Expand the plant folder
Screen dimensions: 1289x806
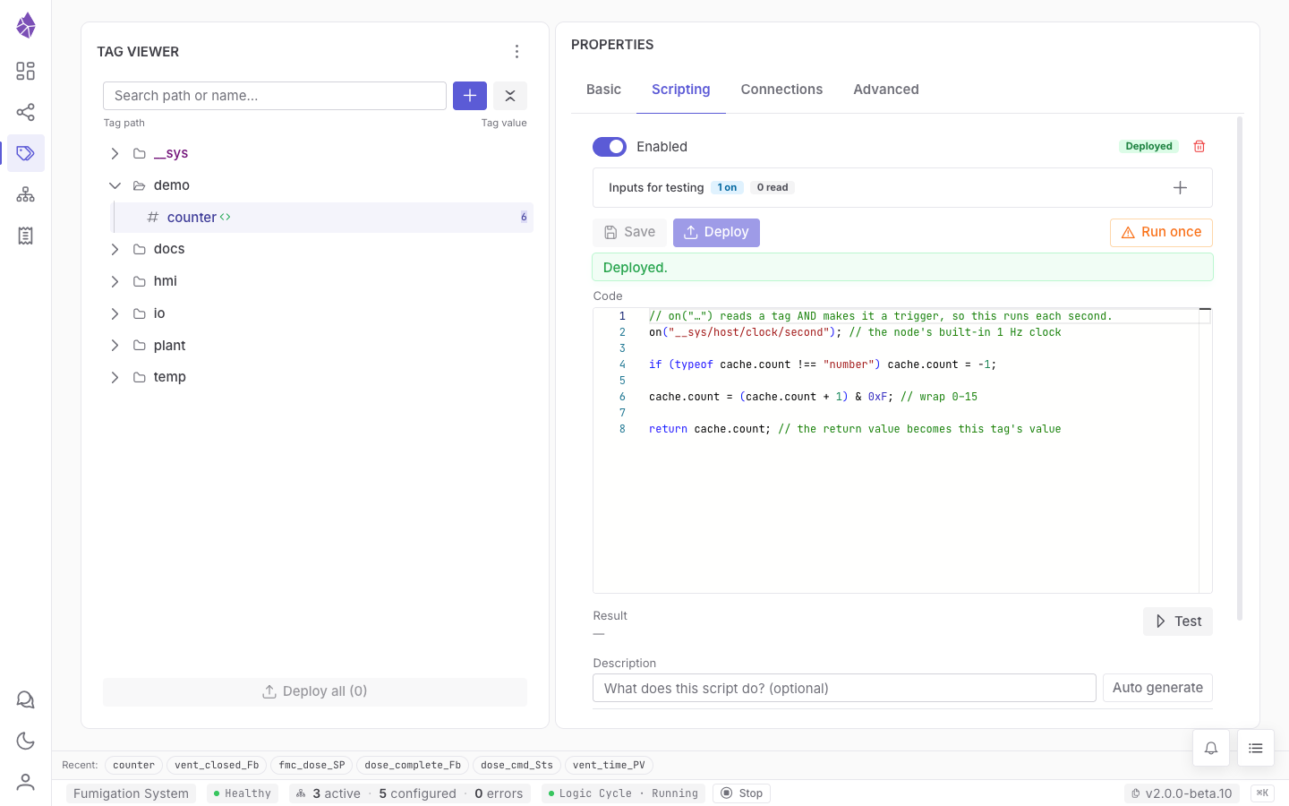[x=115, y=346]
